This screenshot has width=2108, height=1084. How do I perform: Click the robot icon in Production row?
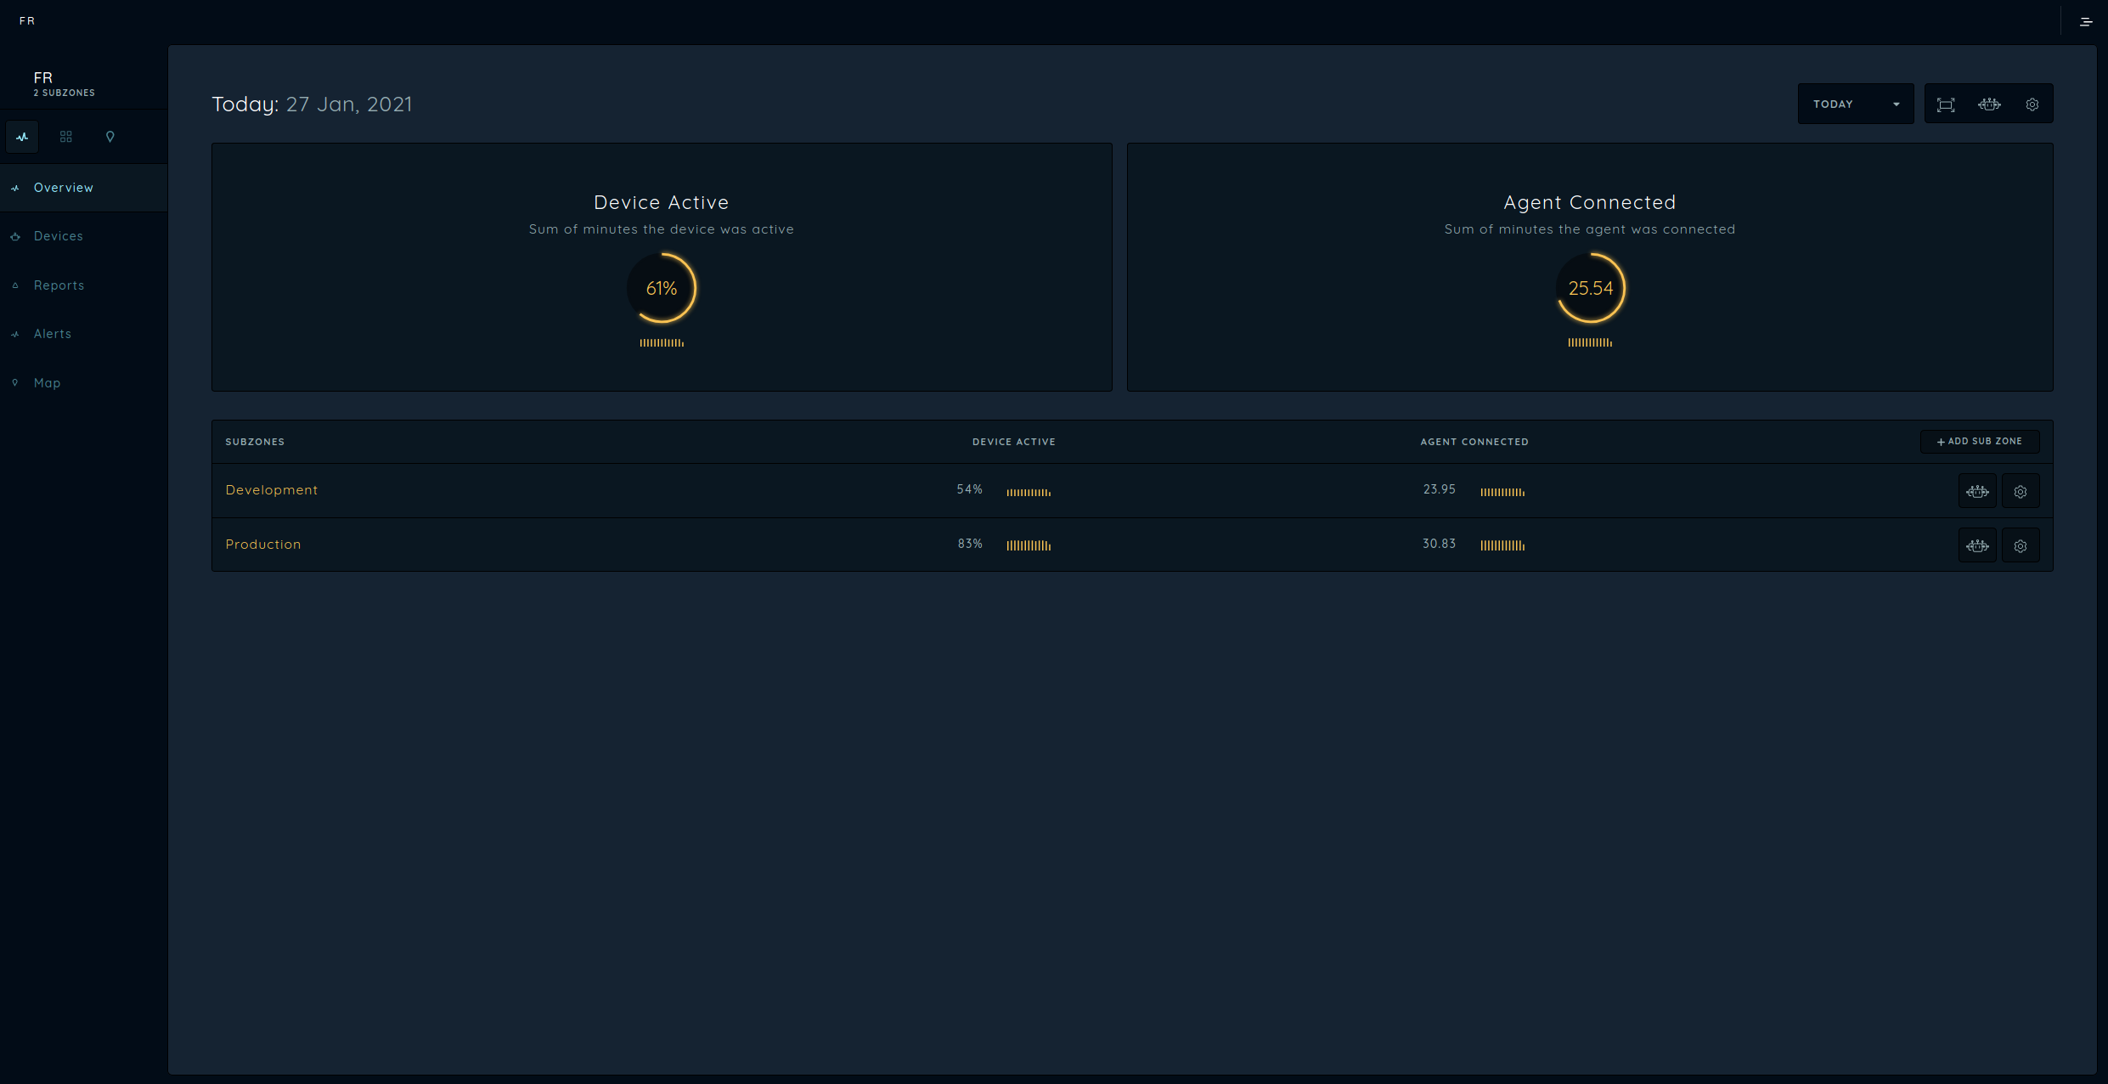(1977, 546)
